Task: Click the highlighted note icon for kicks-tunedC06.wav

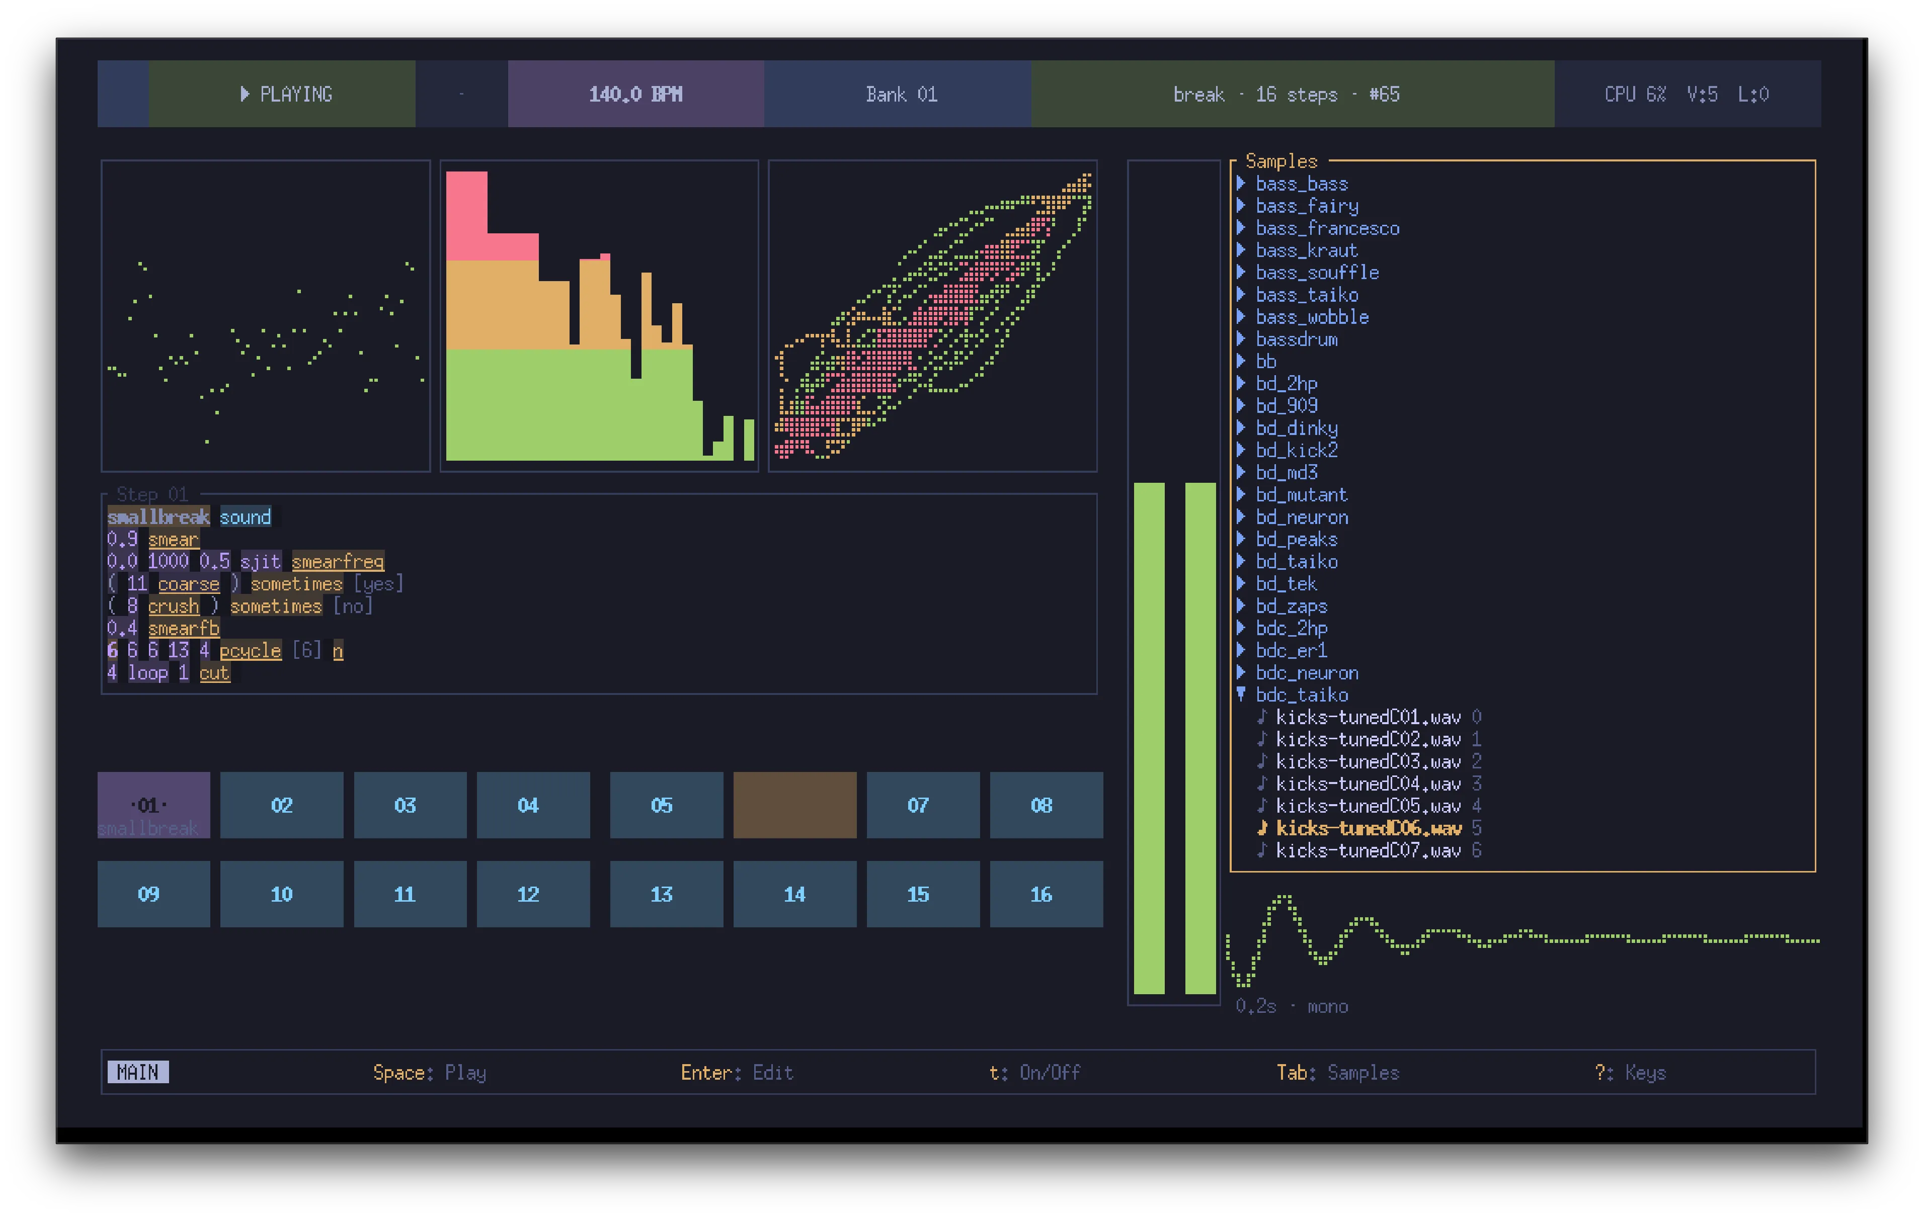Action: point(1262,828)
